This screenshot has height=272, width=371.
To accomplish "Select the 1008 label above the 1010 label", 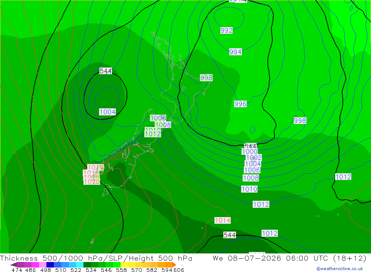I will (251, 178).
